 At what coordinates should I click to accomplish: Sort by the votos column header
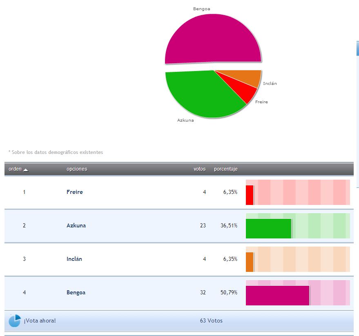click(x=199, y=169)
